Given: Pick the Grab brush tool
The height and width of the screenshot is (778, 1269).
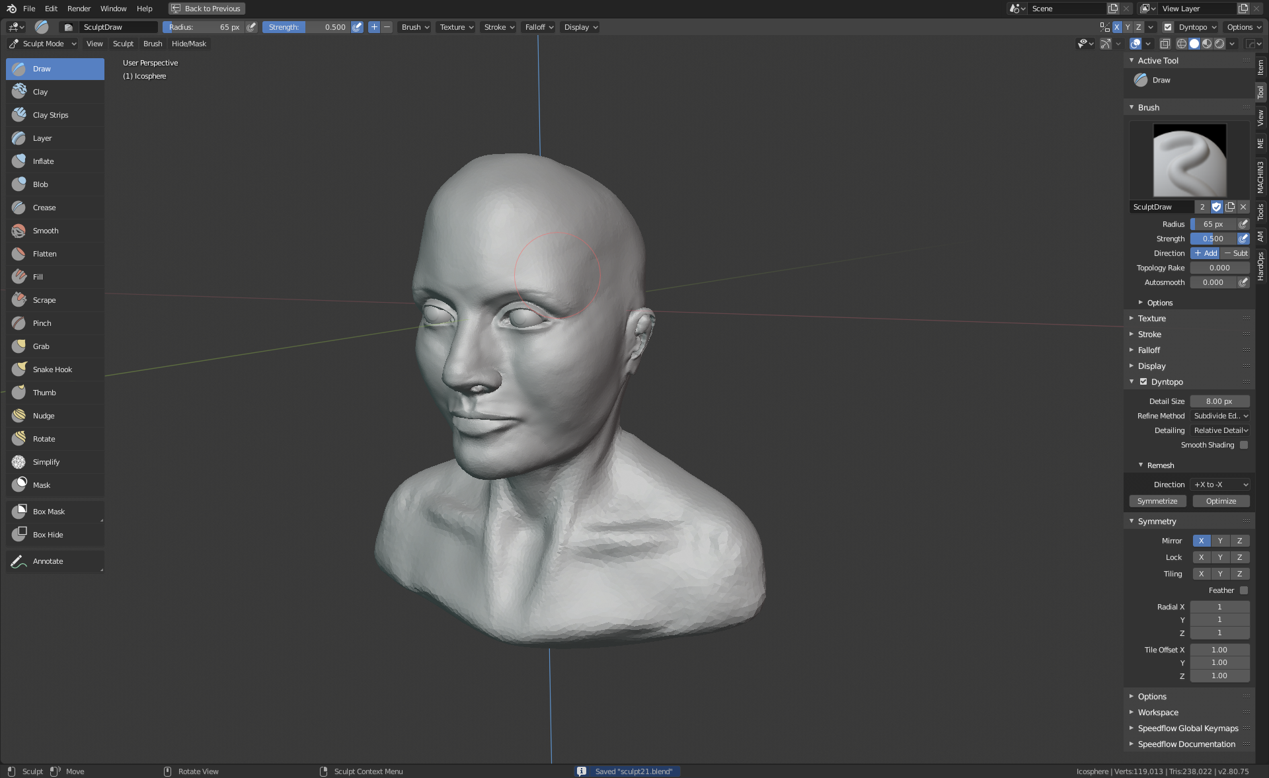Looking at the screenshot, I should [41, 346].
